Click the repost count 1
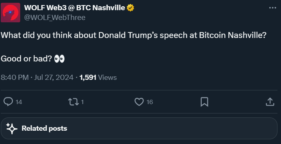Viewport: 281px width, 144px height. click(x=82, y=102)
